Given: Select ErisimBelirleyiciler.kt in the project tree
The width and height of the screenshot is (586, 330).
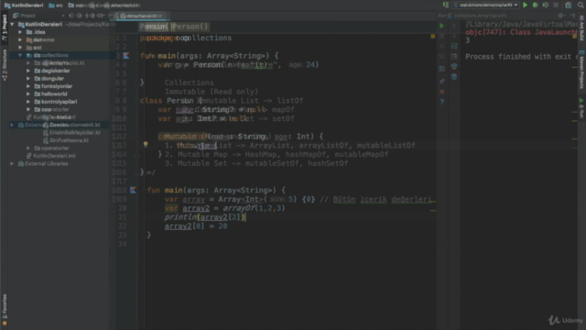Looking at the screenshot, I should 71,133.
